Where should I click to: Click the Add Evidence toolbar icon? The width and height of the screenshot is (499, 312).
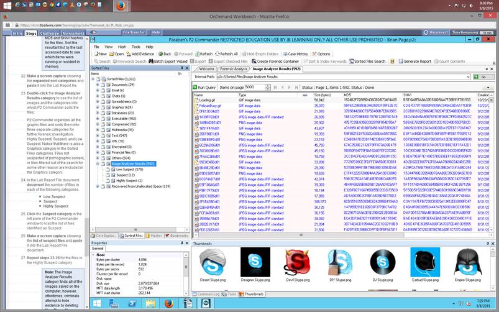tap(129, 54)
